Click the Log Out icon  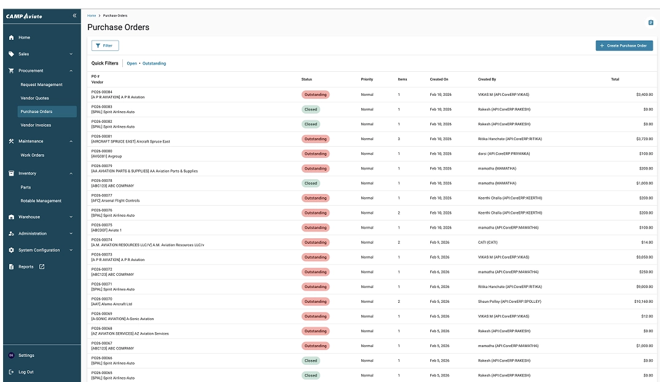(x=11, y=372)
